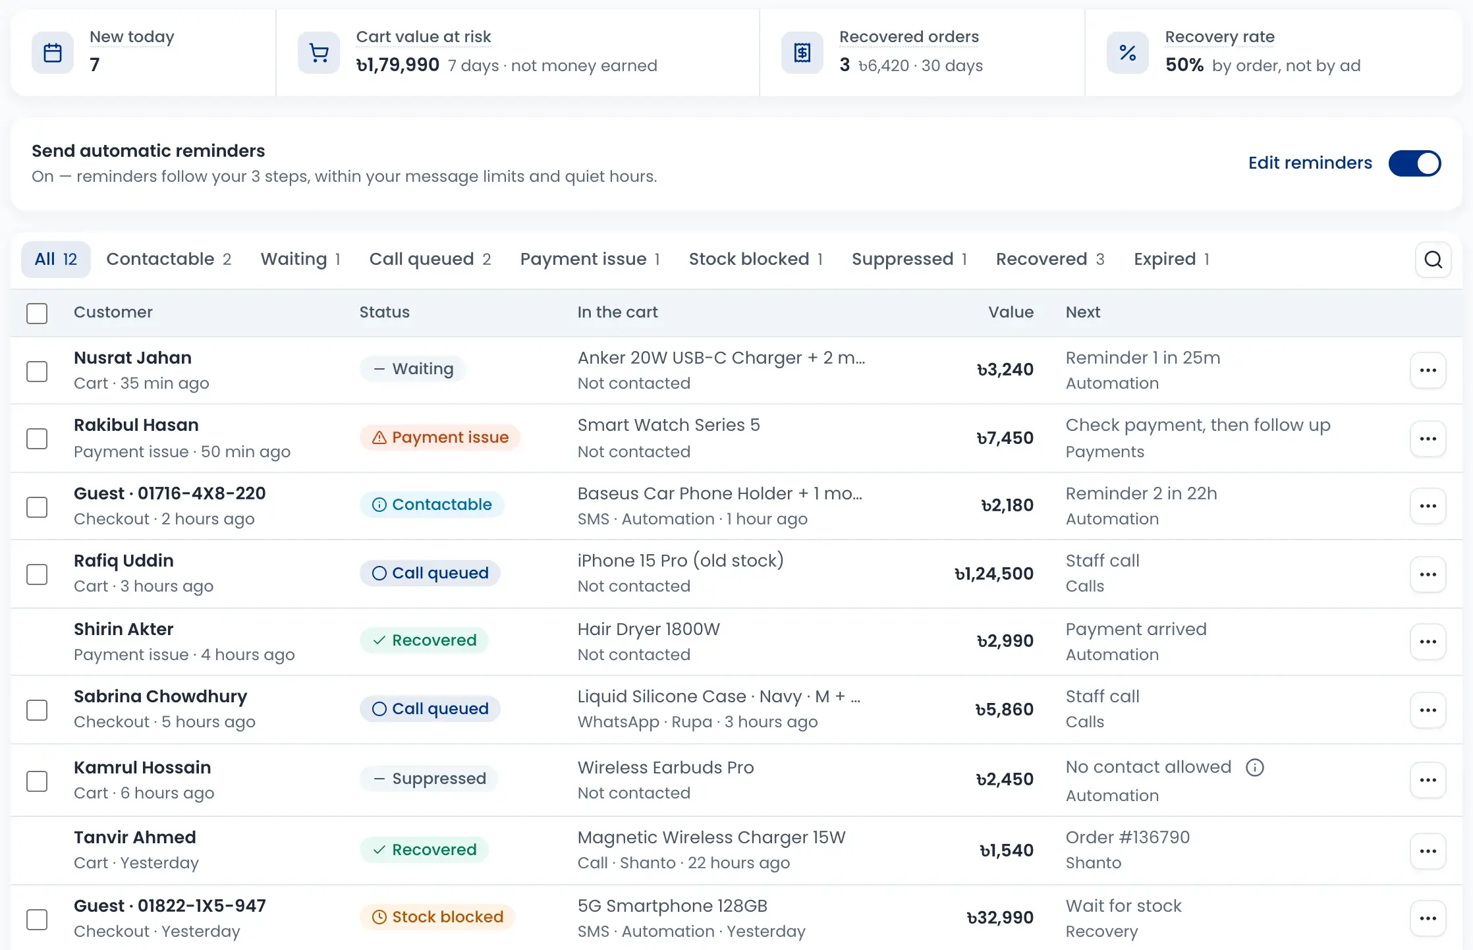Click Order #136790 text

coord(1127,837)
